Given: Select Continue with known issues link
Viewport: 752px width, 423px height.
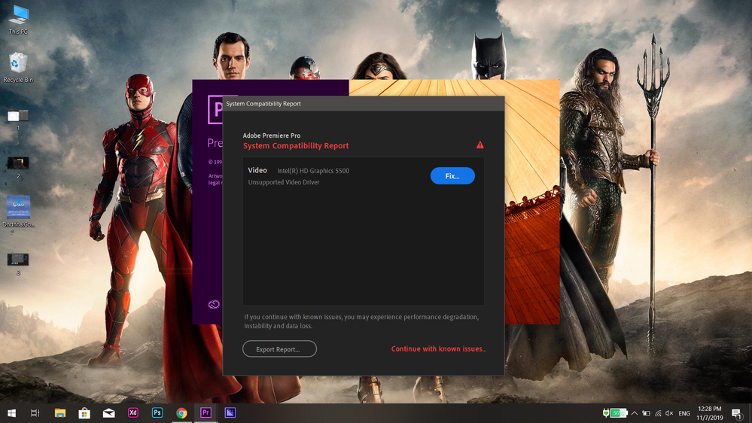Looking at the screenshot, I should click(x=438, y=349).
